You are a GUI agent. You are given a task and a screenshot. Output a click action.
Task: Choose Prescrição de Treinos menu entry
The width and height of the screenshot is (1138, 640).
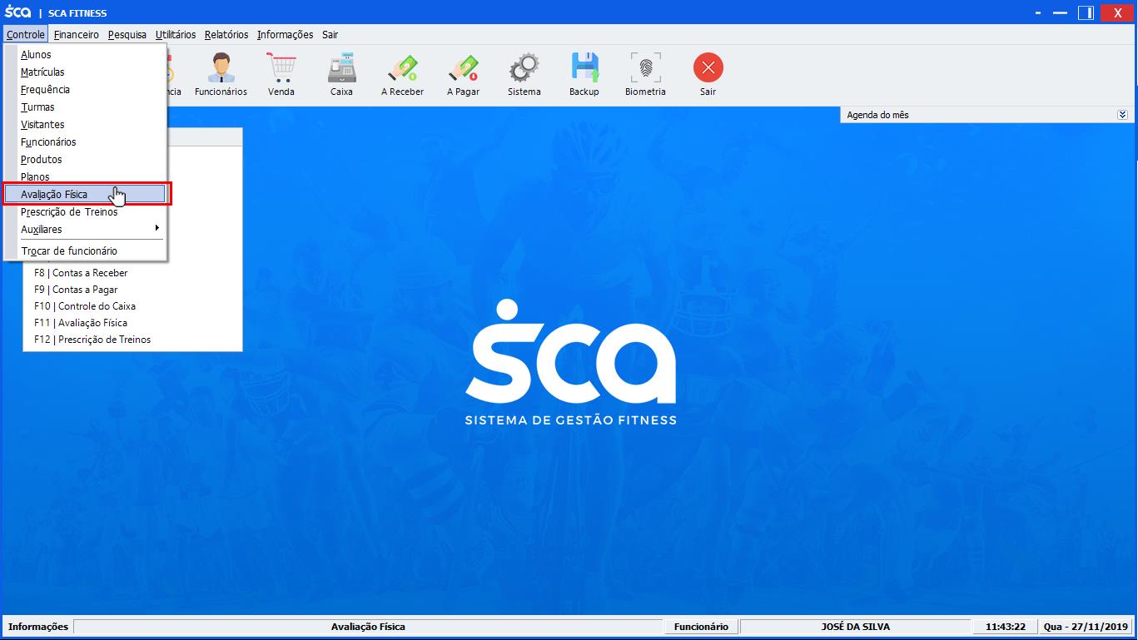point(84,211)
